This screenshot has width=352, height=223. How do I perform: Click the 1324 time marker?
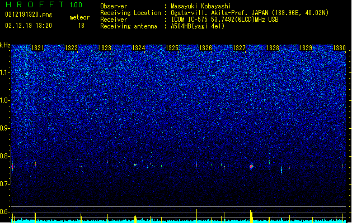(139, 48)
